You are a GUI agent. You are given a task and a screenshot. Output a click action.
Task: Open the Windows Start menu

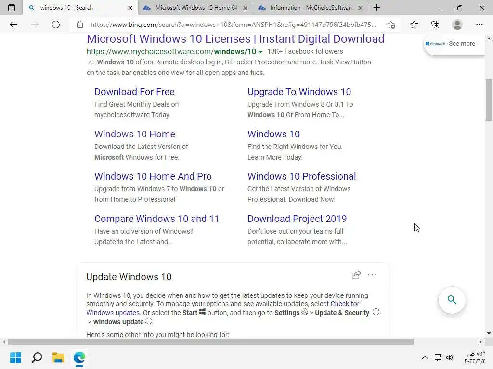(x=16, y=357)
